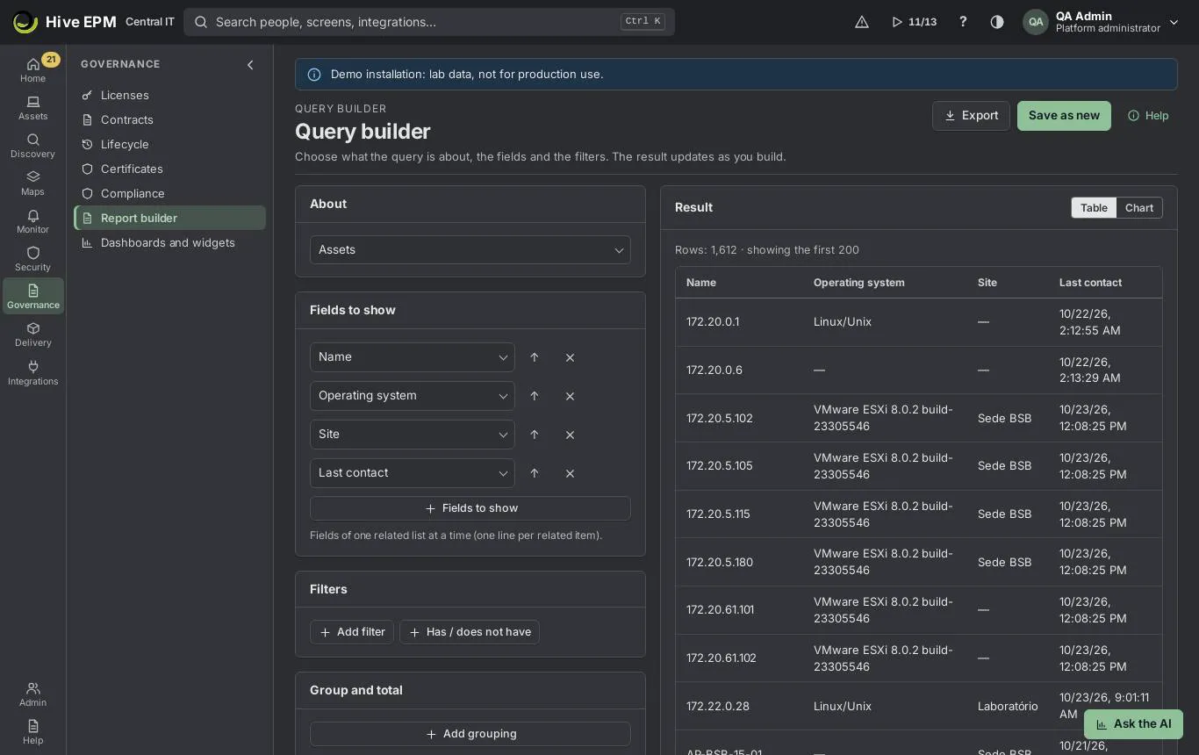Switch the result view to Chart
The width and height of the screenshot is (1199, 755).
(x=1139, y=208)
